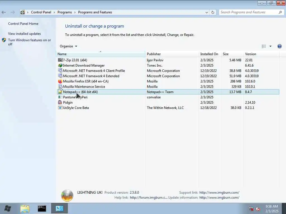
Task: Click the search magnifier icon
Action: coord(280,12)
